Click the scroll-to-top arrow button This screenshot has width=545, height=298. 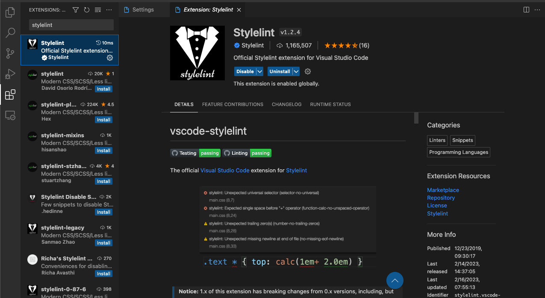coord(395,281)
